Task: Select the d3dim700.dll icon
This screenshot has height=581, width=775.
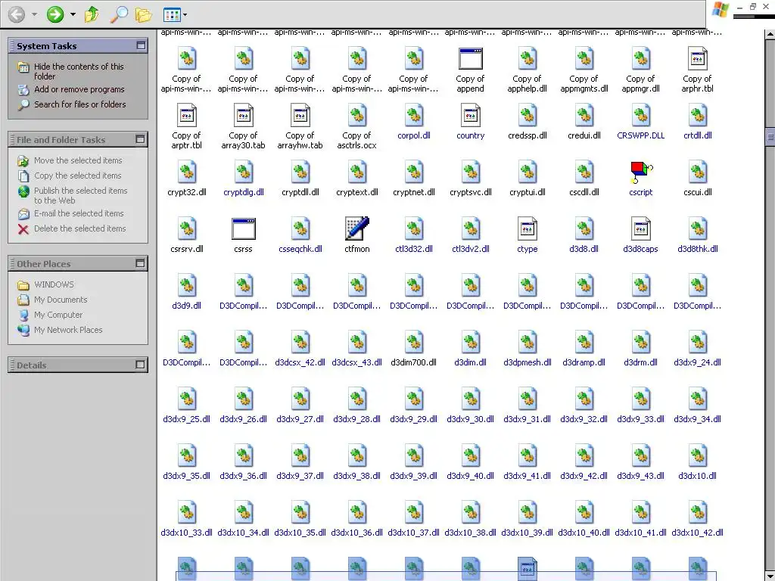Action: (414, 342)
